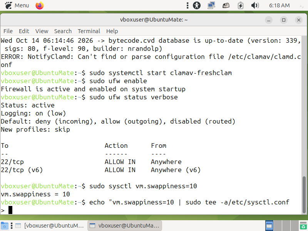Open the battery power indicator
Viewport: 308px width, 231px height.
tap(240, 5)
